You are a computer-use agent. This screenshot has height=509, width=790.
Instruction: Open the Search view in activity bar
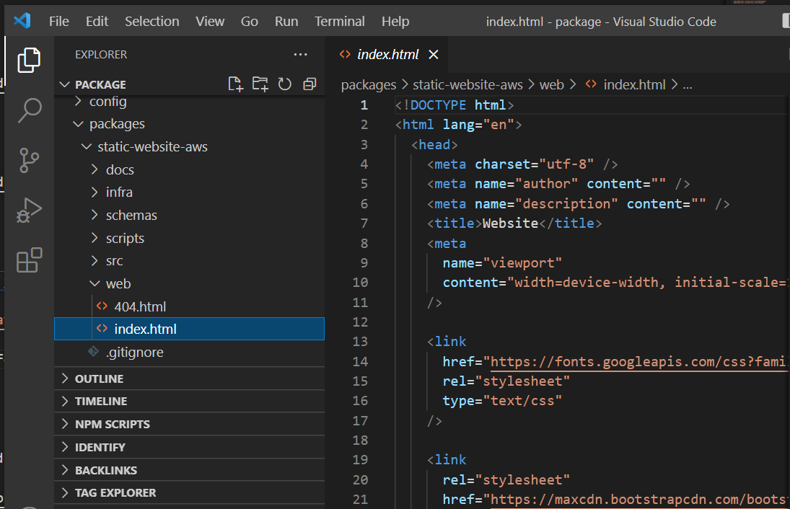click(30, 110)
